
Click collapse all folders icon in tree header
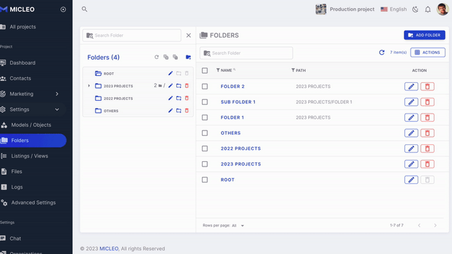click(175, 57)
